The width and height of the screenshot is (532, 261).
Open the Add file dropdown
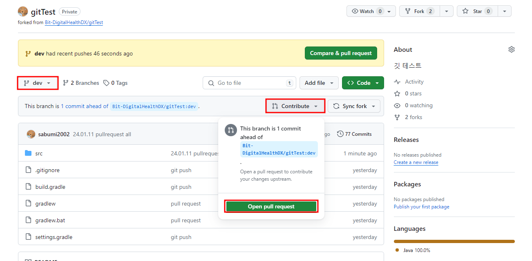click(x=319, y=83)
